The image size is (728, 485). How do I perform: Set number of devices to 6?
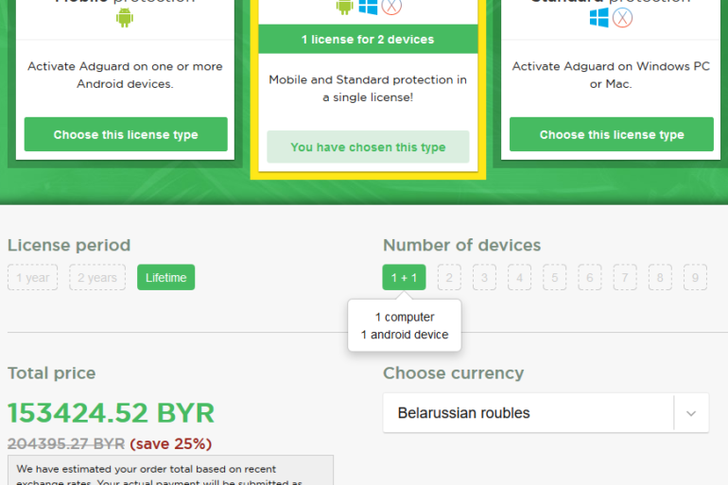590,278
